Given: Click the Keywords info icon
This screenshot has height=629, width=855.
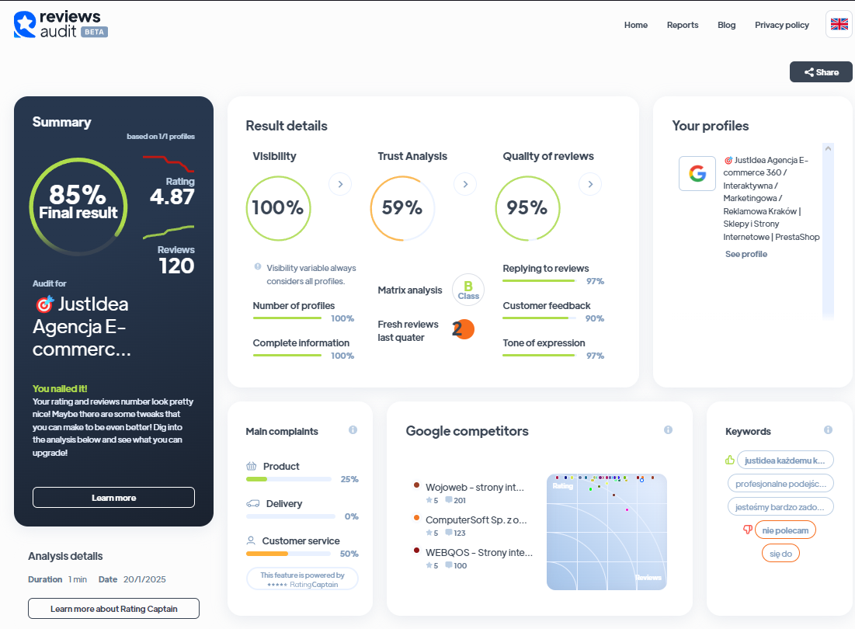Looking at the screenshot, I should coord(829,430).
